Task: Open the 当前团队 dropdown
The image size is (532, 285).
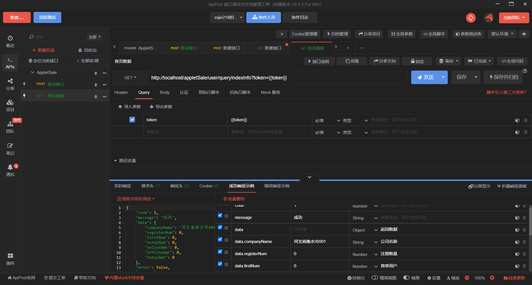Action: coord(514,18)
